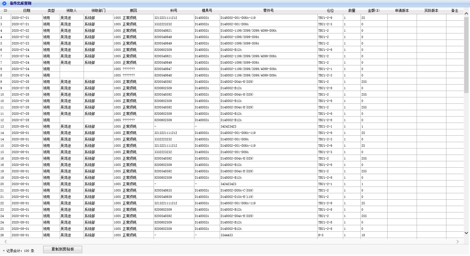Click the 领取部门 column header

pos(98,10)
